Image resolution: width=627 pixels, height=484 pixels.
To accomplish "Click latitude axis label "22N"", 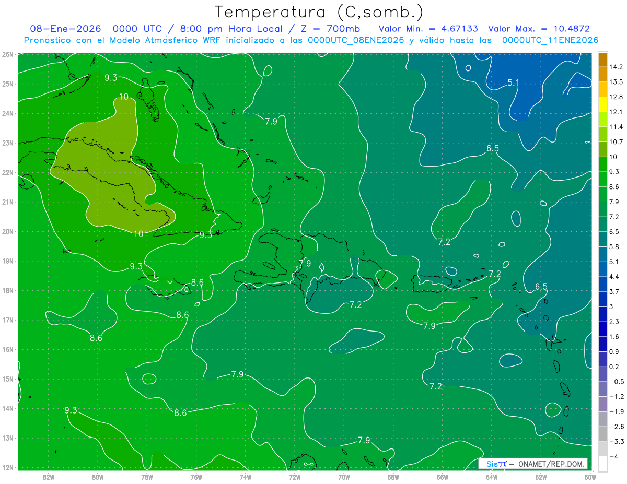I will click(8, 172).
